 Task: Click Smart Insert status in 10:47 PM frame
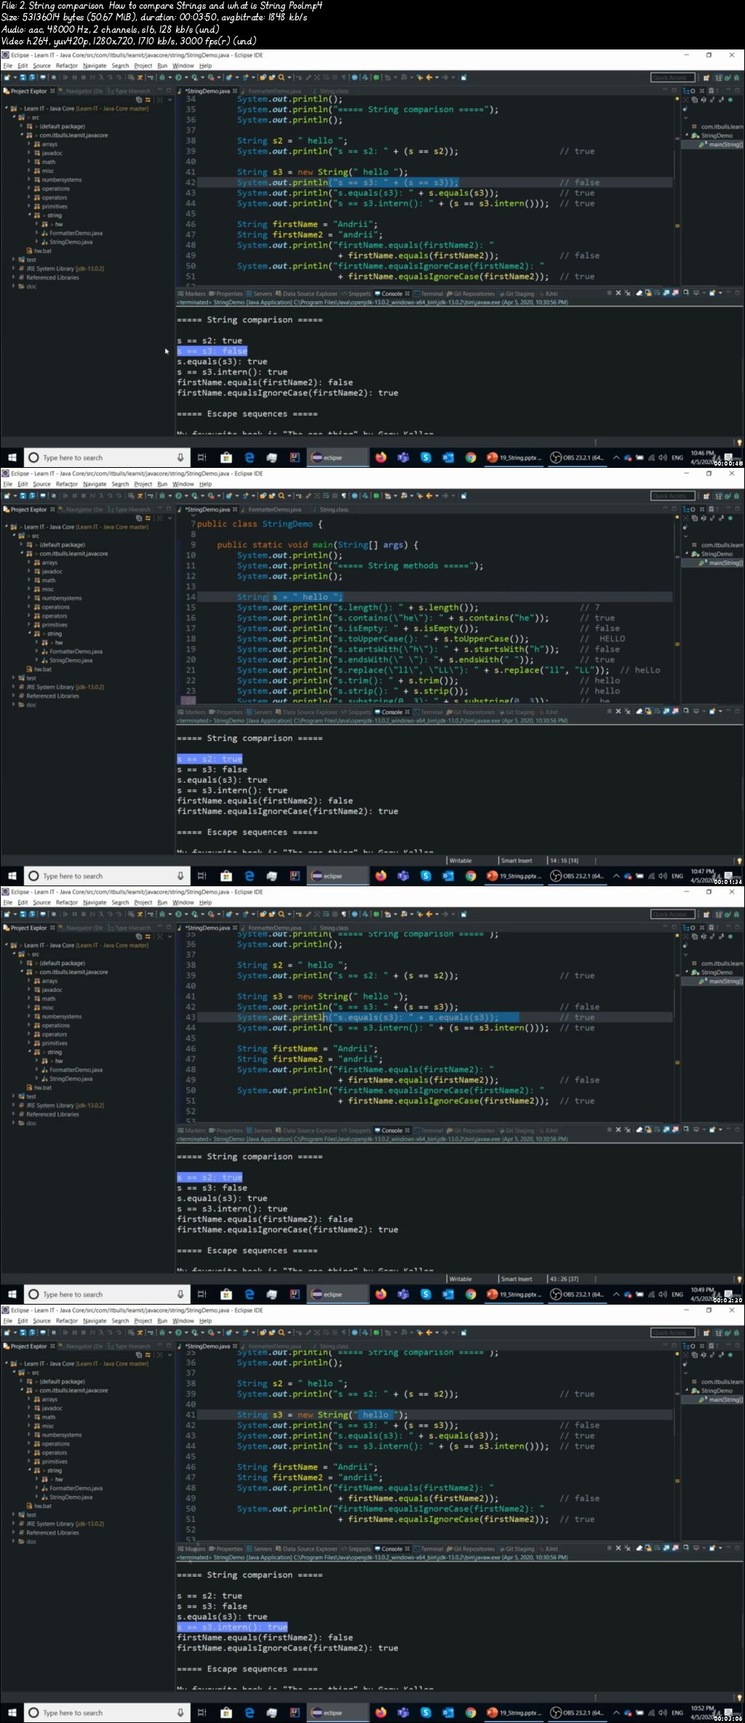click(x=517, y=860)
